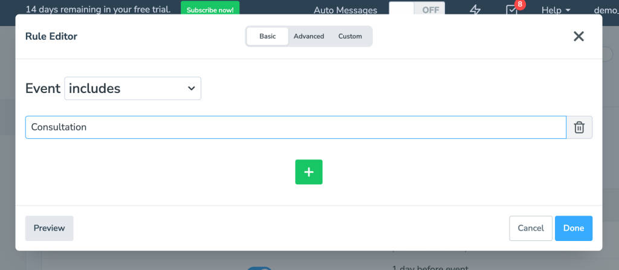
Task: Click the Cancel button
Action: point(531,228)
